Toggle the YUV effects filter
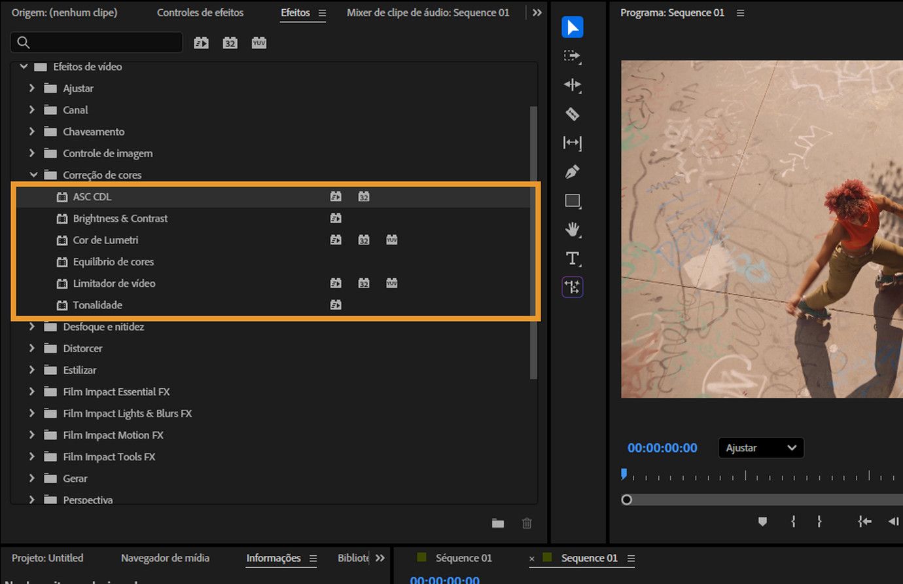 [x=259, y=43]
